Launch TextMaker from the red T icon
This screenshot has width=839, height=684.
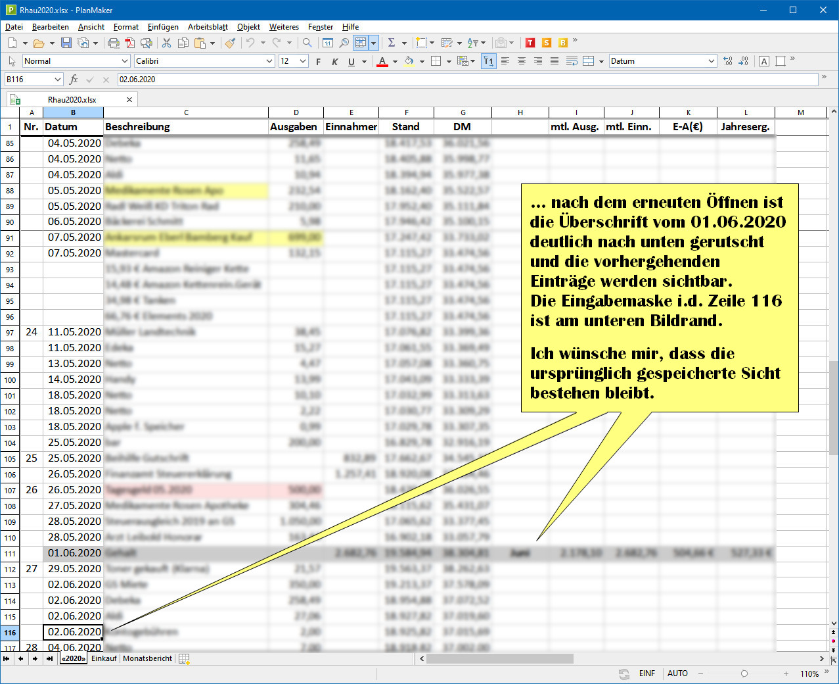coord(530,43)
